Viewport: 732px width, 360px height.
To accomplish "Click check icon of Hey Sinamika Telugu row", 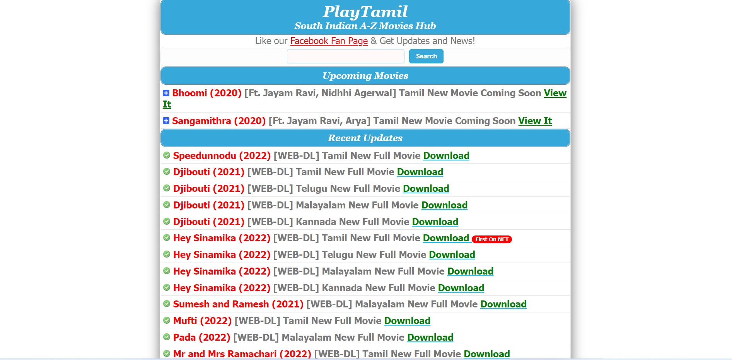I will coord(167,254).
